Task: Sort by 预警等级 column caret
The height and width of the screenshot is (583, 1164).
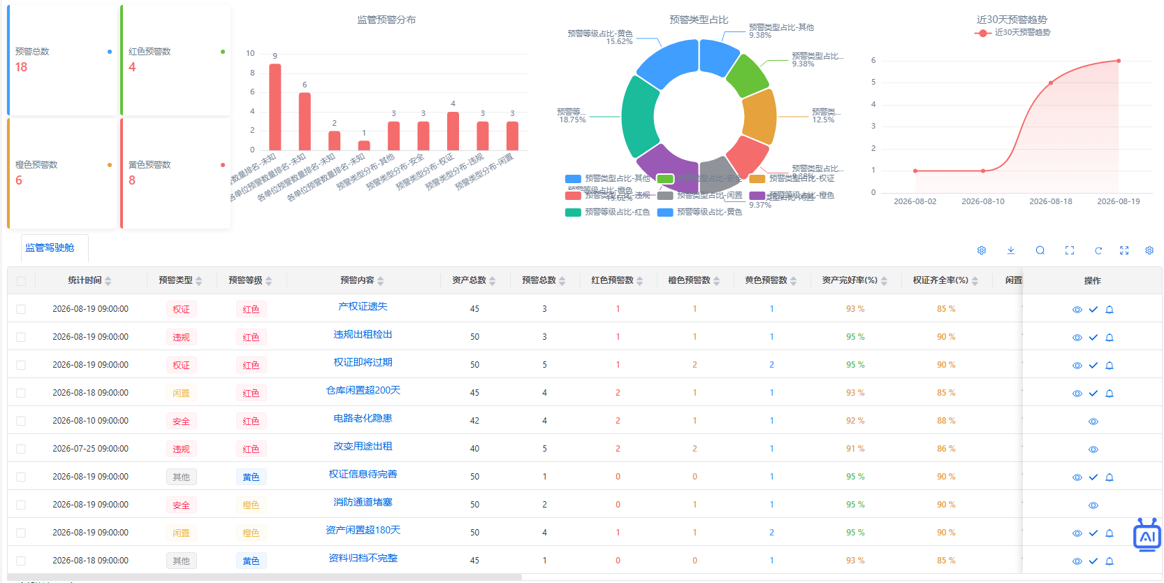Action: point(269,281)
